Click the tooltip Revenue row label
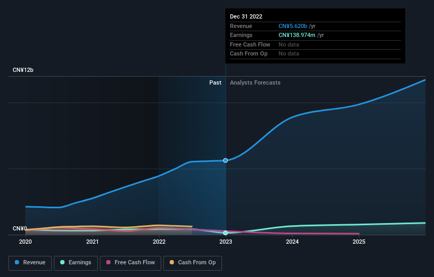This screenshot has height=277, width=434. 241,26
